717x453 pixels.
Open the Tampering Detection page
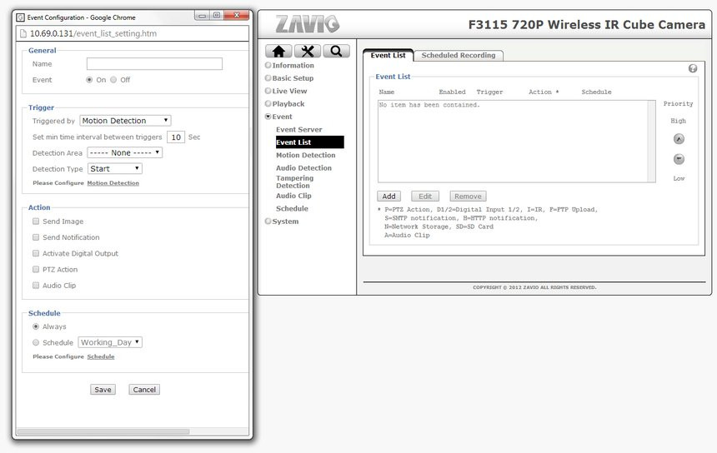point(294,182)
